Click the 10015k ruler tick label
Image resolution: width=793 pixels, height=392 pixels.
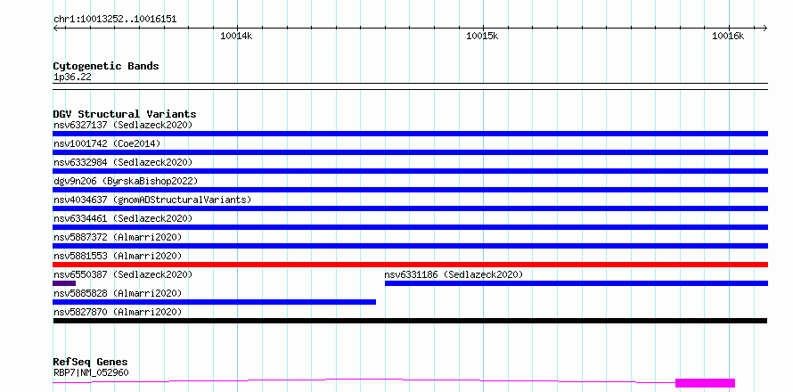(482, 36)
